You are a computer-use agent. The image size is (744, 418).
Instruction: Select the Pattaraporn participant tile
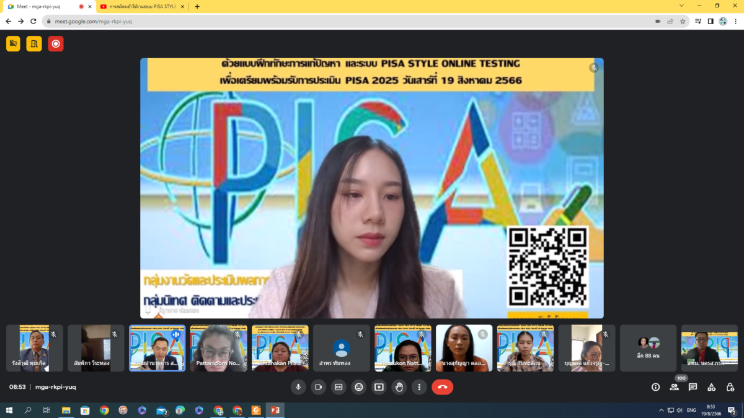click(x=219, y=348)
